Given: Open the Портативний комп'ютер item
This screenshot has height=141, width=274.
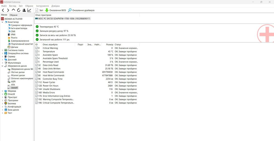Looking at the screenshot, I should pos(21,44).
